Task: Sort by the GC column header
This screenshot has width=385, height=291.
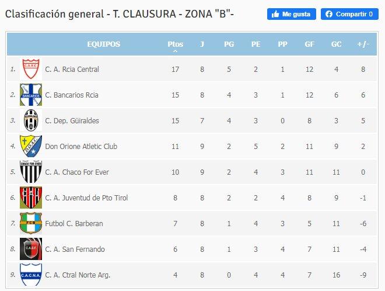Action: tap(336, 44)
